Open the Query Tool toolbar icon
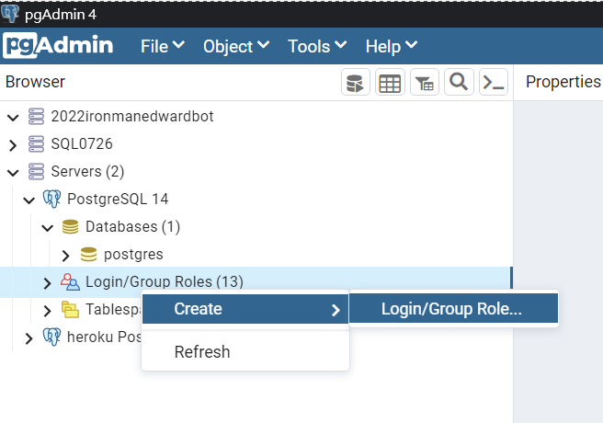The width and height of the screenshot is (603, 423). coord(356,82)
